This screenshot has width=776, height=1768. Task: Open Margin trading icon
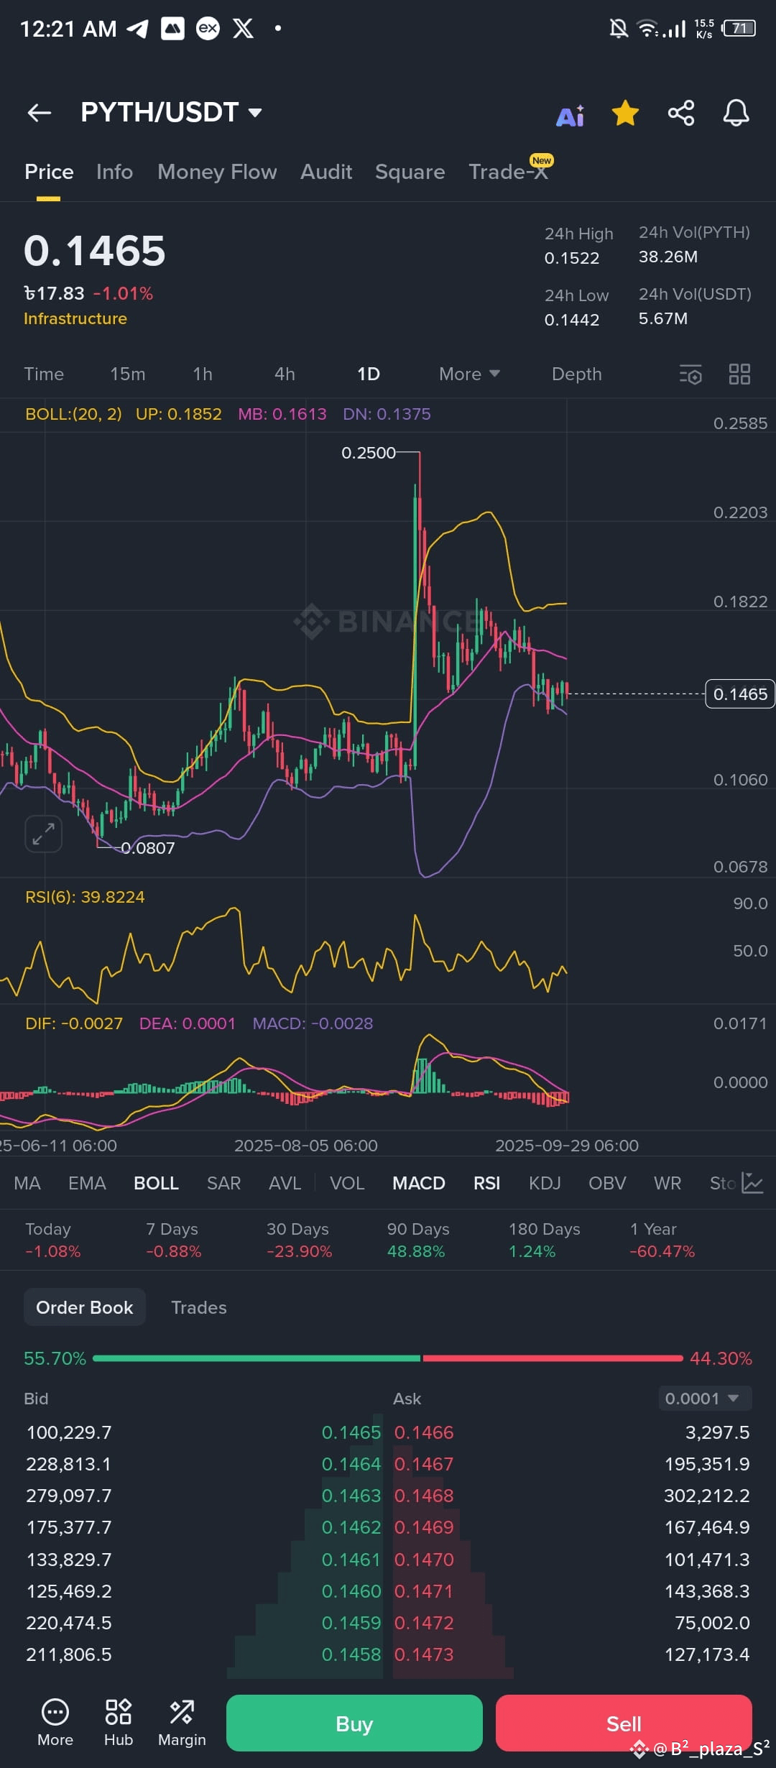(x=182, y=1722)
